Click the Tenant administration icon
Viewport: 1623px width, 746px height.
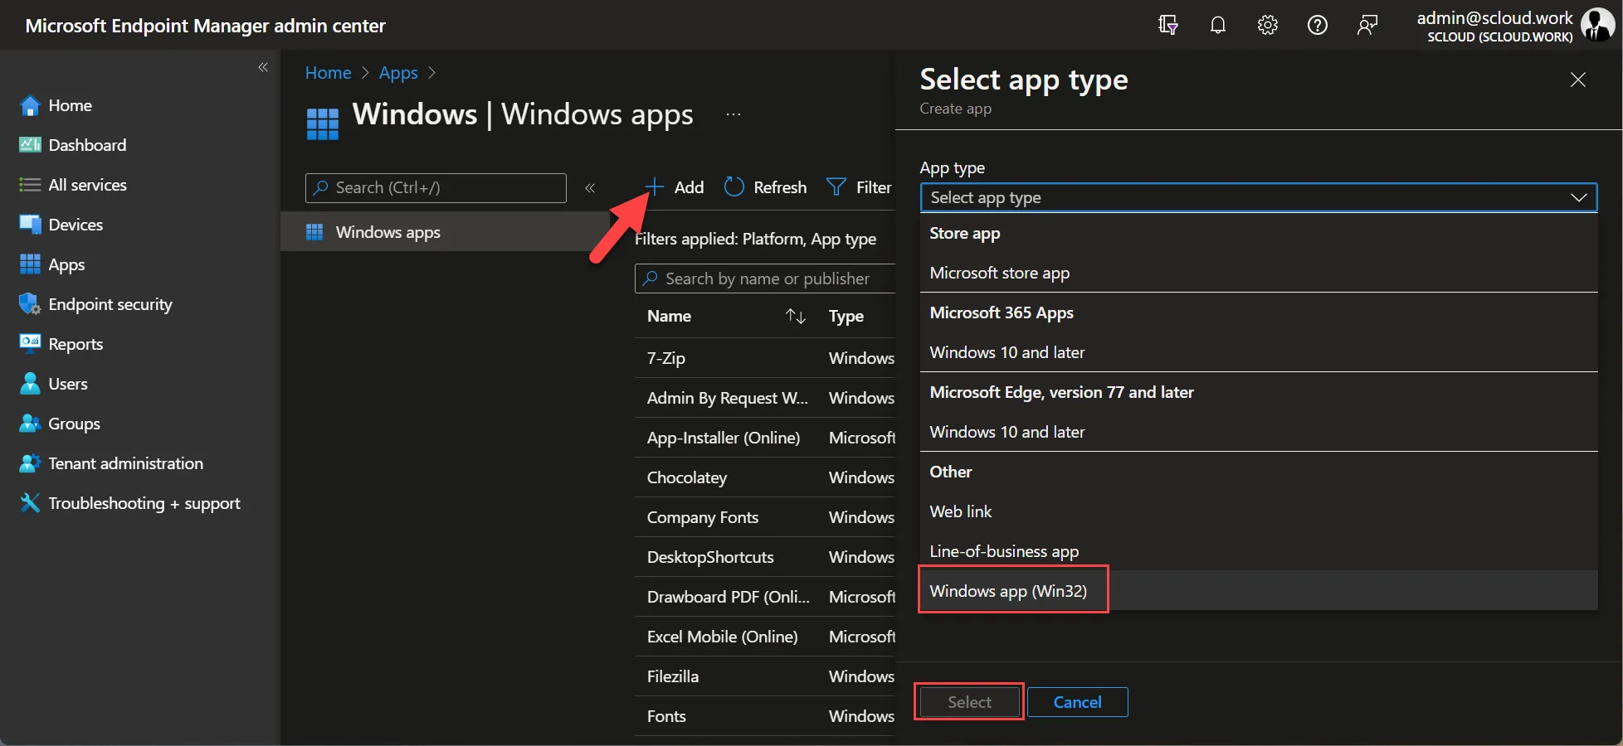tap(30, 463)
